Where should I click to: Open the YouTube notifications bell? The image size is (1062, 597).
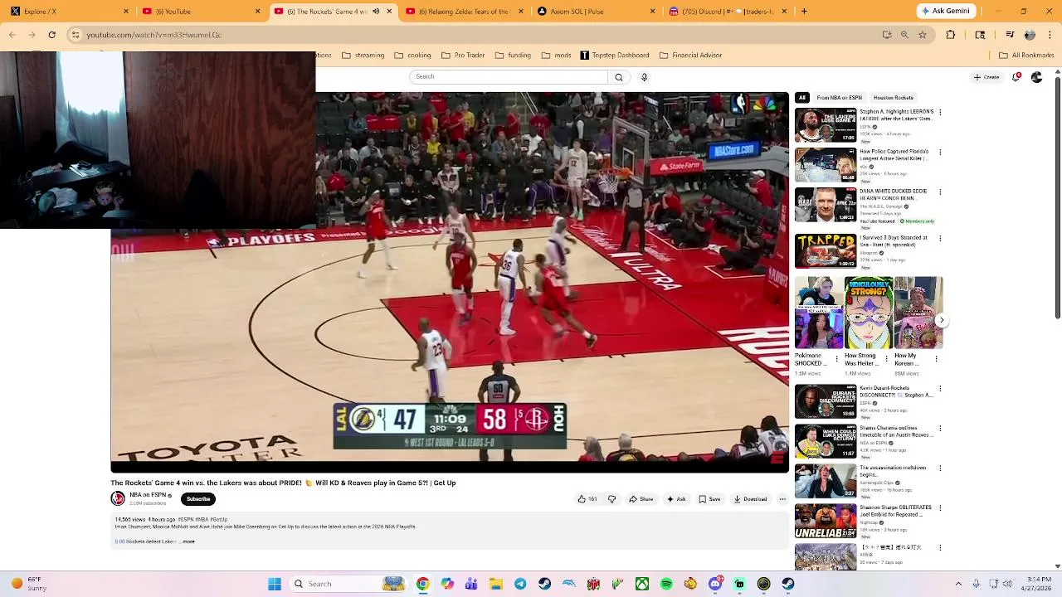1016,77
